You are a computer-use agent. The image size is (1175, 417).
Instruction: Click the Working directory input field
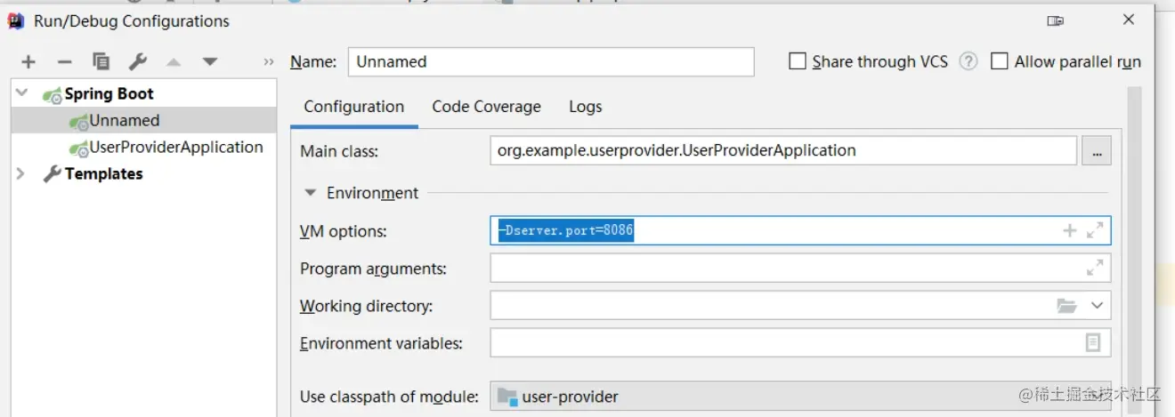[x=800, y=306]
